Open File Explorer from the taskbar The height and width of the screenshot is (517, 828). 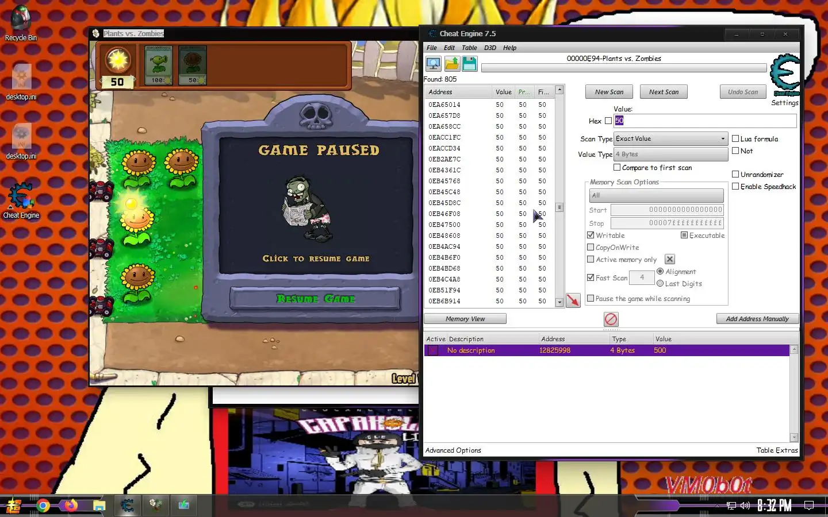99,506
